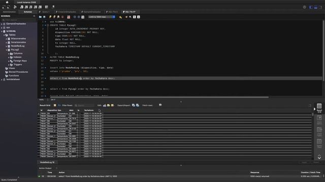Run Explain with lightning magnifier icon
325x182 pixels.
(x=58, y=17)
